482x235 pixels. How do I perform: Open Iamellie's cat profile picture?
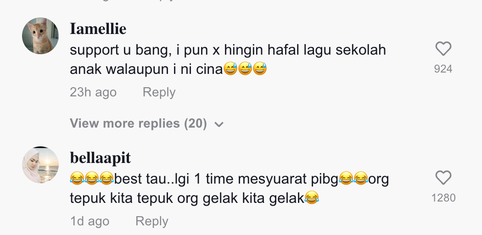[40, 36]
